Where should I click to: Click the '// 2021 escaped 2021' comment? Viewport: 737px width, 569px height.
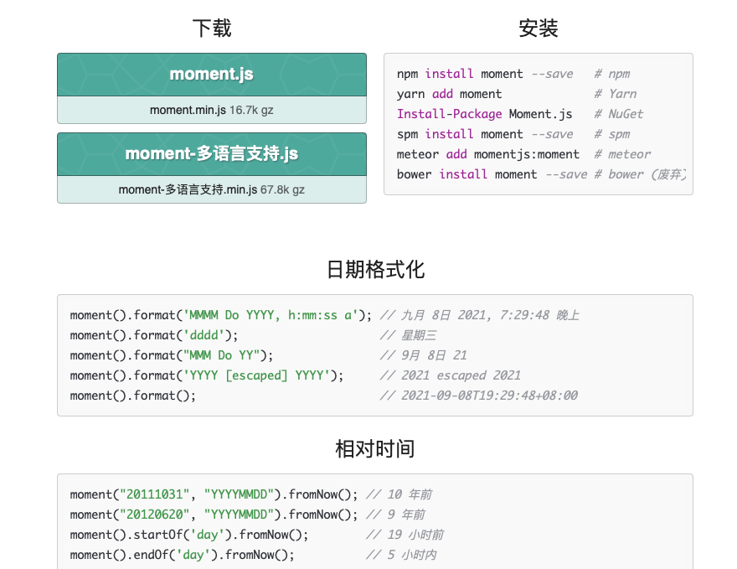(x=451, y=375)
